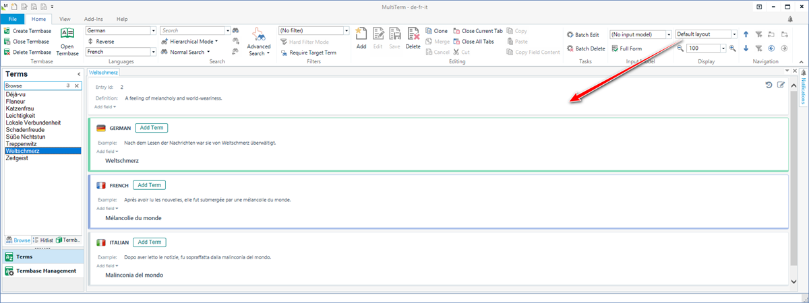Click the Delete Termbase command
This screenshot has height=303, width=809.
click(28, 52)
